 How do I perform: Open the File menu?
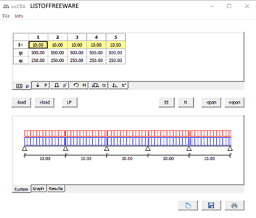click(6, 16)
